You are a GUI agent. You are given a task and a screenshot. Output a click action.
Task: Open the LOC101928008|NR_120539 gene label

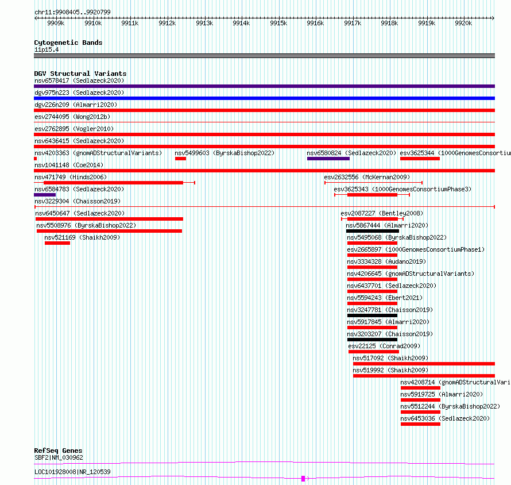pyautogui.click(x=72, y=472)
